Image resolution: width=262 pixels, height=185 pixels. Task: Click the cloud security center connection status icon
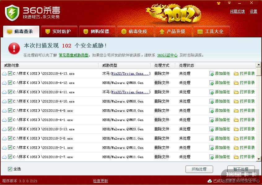tap(210, 181)
